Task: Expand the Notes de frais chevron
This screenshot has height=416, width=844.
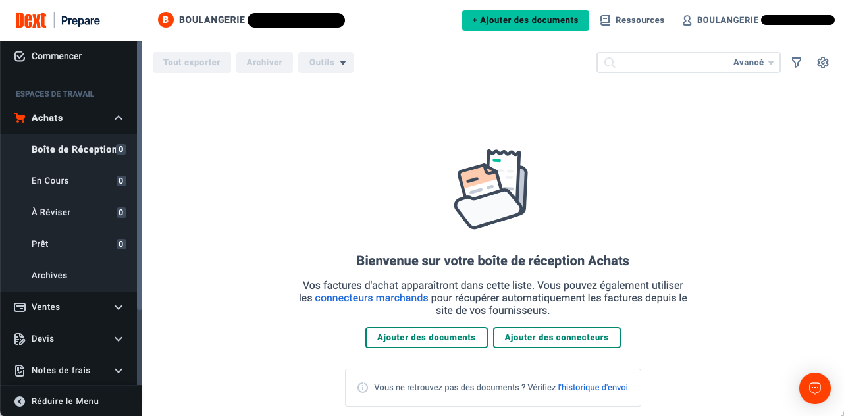Action: coord(119,371)
